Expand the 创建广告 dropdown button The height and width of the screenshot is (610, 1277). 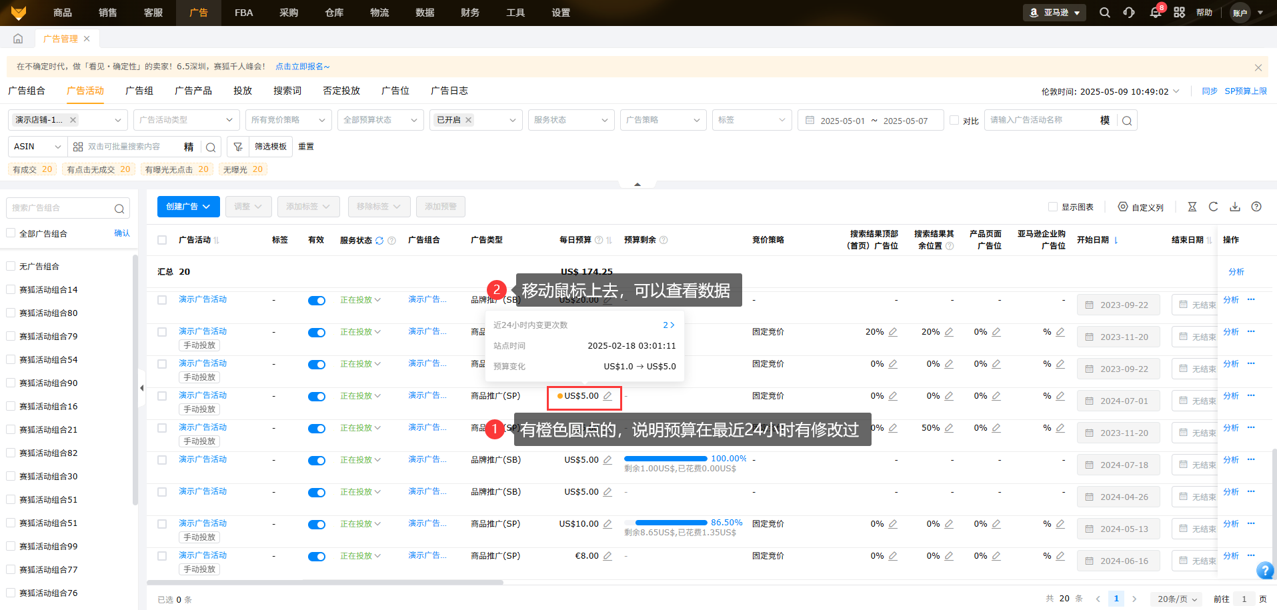click(188, 207)
